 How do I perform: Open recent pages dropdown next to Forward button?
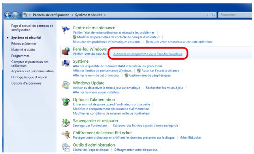point(21,15)
